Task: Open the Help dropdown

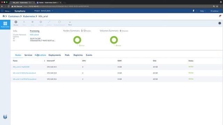Action: 203,11
